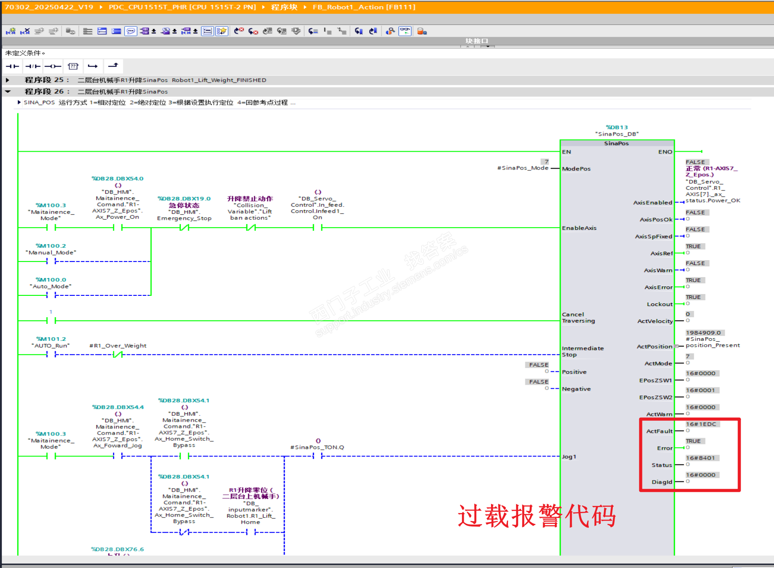The image size is (774, 568).
Task: Click the #SinaPos_Mode input operand
Action: pos(523,168)
